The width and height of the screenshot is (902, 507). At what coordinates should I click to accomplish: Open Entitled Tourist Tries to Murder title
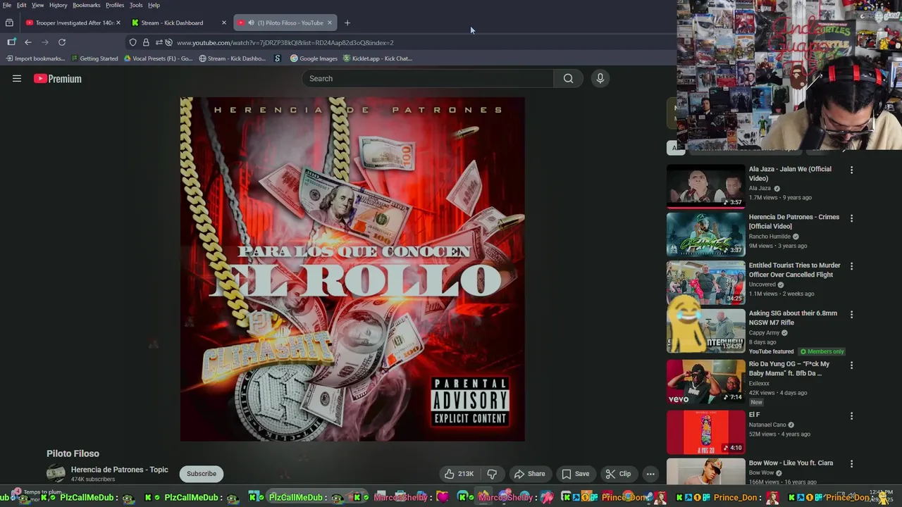pos(794,270)
